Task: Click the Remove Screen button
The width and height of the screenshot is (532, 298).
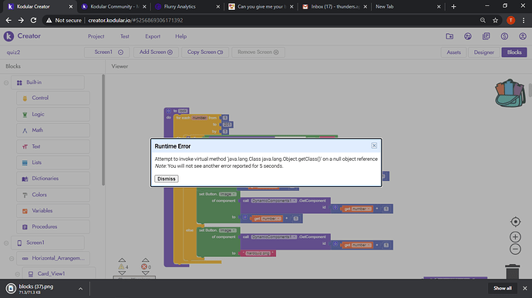Action: point(258,52)
